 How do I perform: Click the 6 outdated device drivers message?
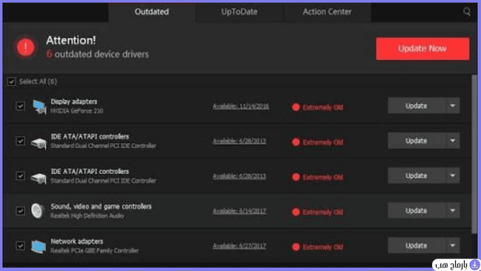98,55
